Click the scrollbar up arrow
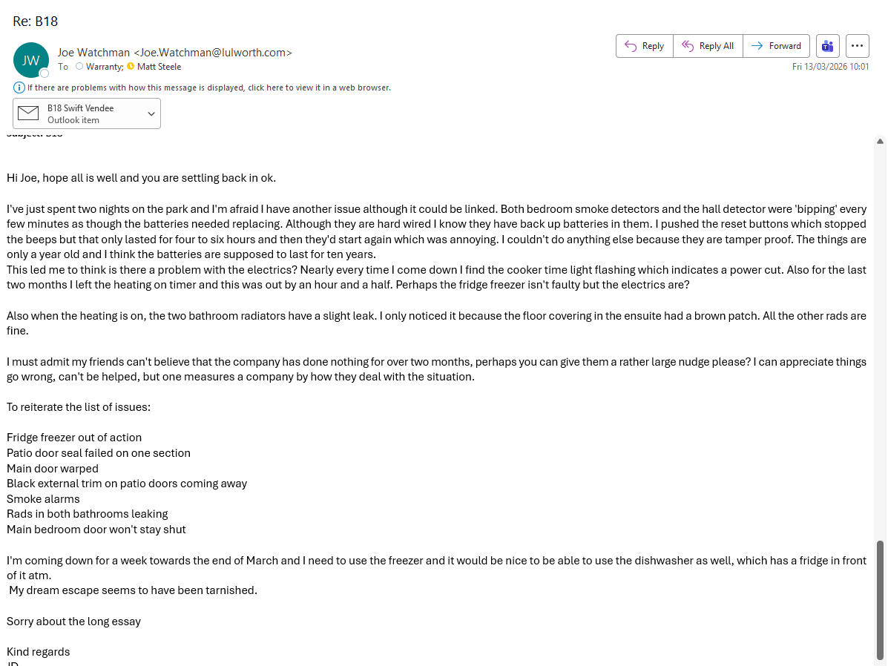The width and height of the screenshot is (888, 666). [x=880, y=141]
